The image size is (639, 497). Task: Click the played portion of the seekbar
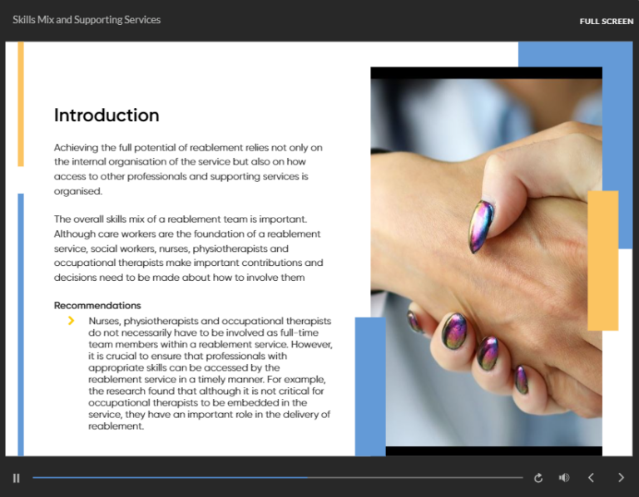point(166,478)
